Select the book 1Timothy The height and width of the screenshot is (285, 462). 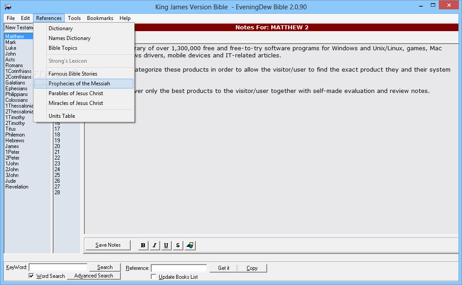coord(15,117)
